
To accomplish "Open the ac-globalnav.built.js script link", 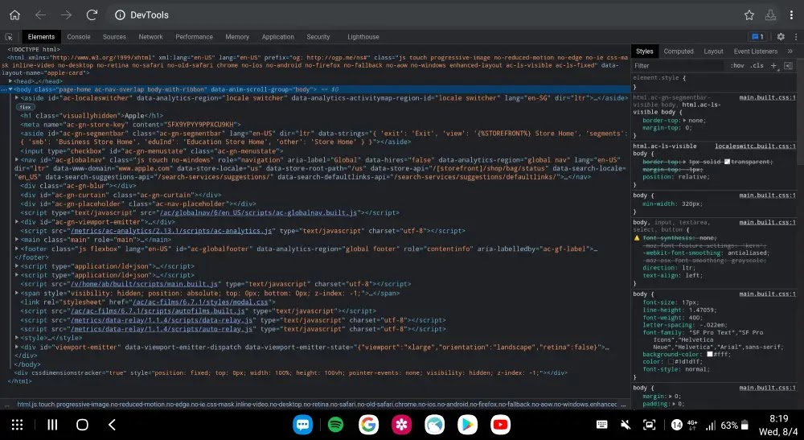I will [258, 212].
